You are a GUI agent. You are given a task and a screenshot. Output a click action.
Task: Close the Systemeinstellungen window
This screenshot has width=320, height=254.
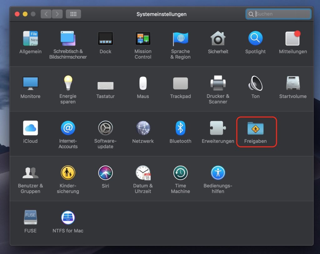coord(17,14)
